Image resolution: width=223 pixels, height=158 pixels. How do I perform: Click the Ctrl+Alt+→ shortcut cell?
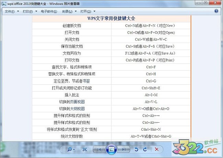click(x=151, y=116)
